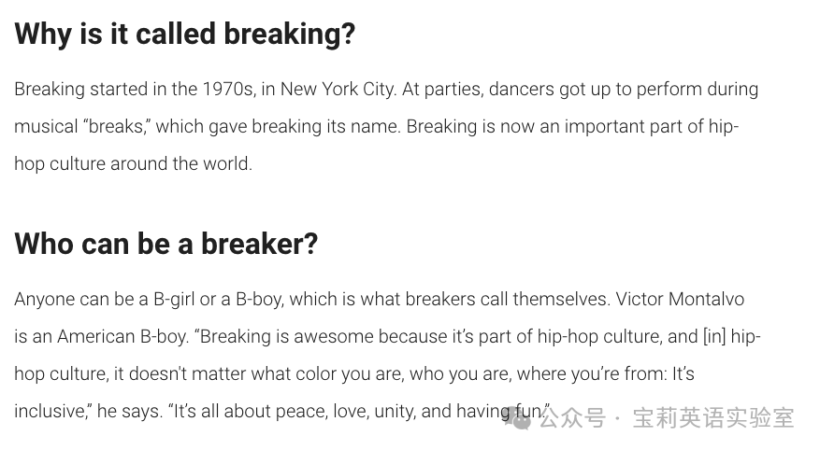Click the watermark text 宝莉英语实验室
The height and width of the screenshot is (450, 820).
tap(713, 418)
